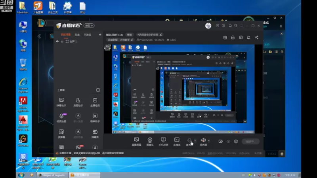Open the 读弹幕 tool

(61, 134)
